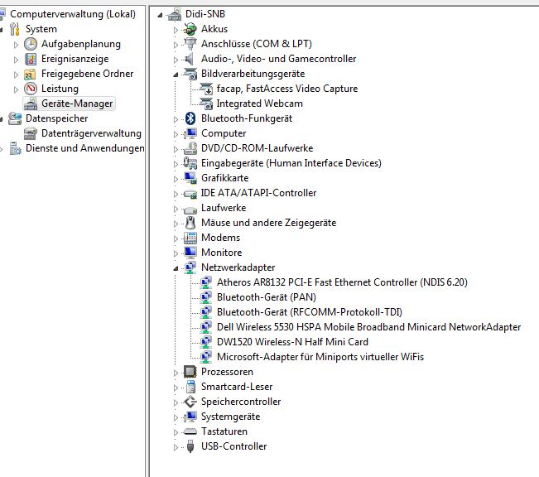Click the Leistung performance icon

(x=31, y=89)
